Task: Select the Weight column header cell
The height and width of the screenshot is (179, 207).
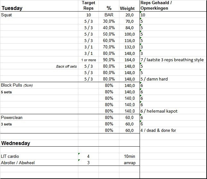Action: 127,9
